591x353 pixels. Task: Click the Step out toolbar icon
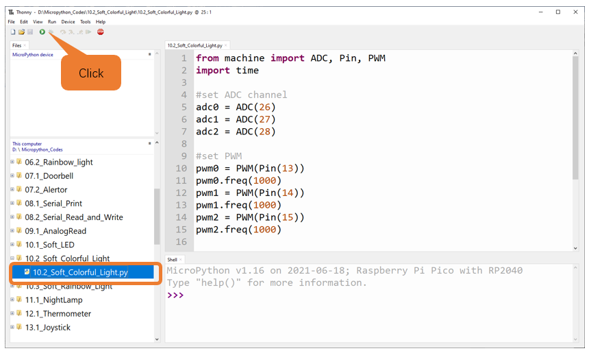point(80,32)
